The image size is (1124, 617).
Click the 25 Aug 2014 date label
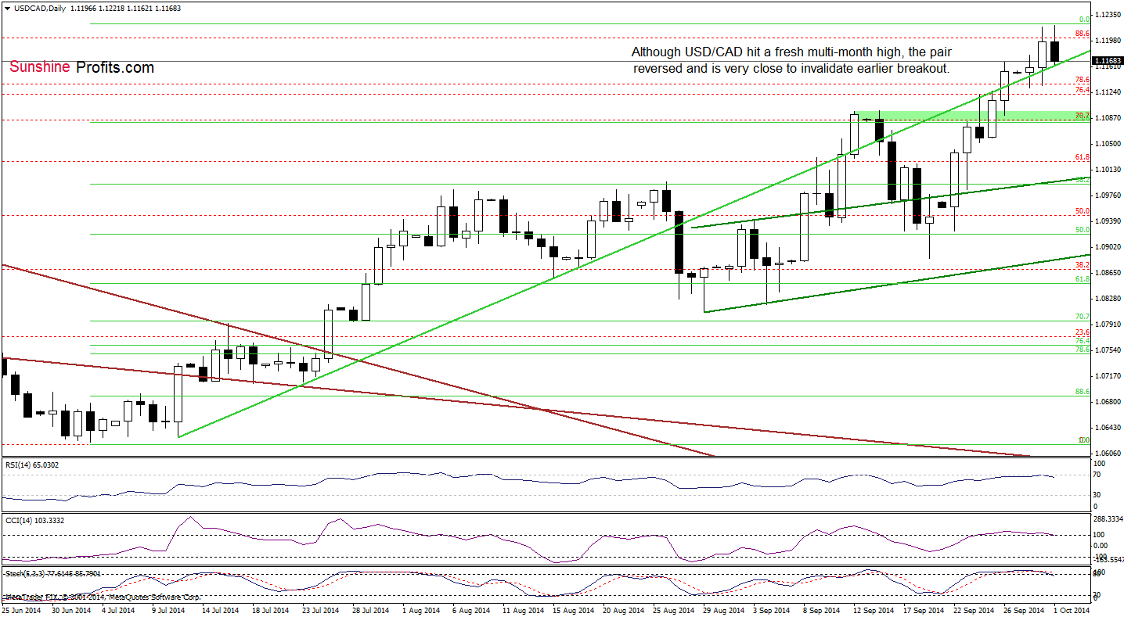click(x=672, y=610)
